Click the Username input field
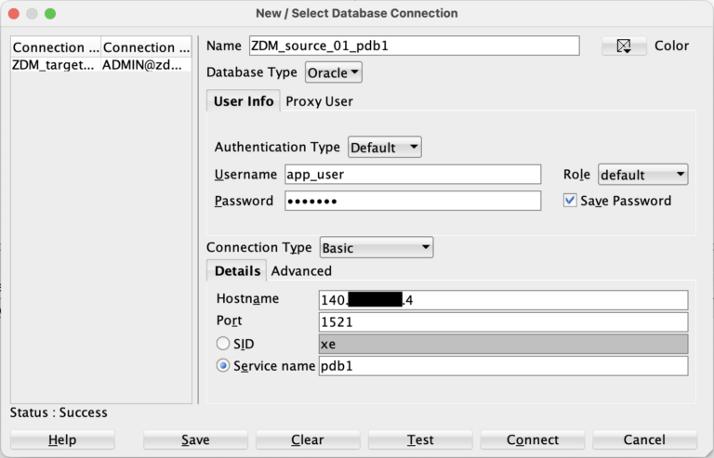The image size is (714, 458). point(412,175)
